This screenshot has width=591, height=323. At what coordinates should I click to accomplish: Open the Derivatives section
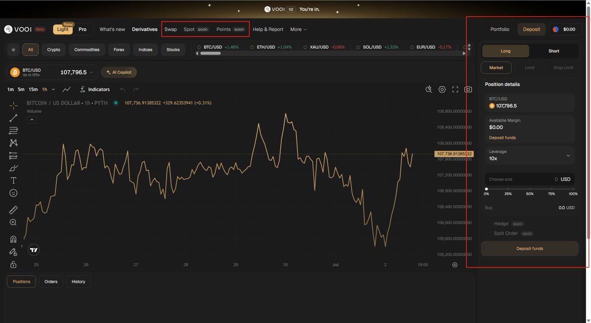[145, 30]
